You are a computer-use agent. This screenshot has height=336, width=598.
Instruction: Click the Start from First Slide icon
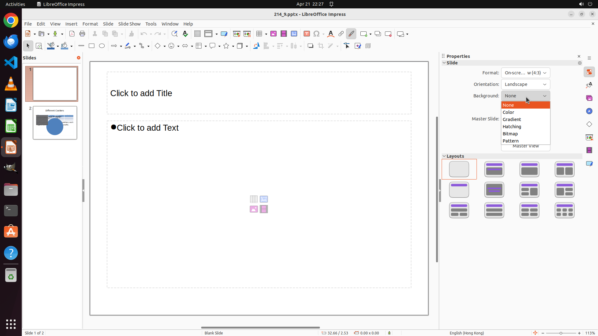point(237,34)
